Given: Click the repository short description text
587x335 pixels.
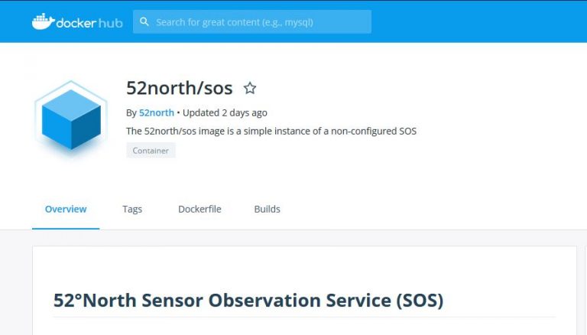Looking at the screenshot, I should point(271,131).
